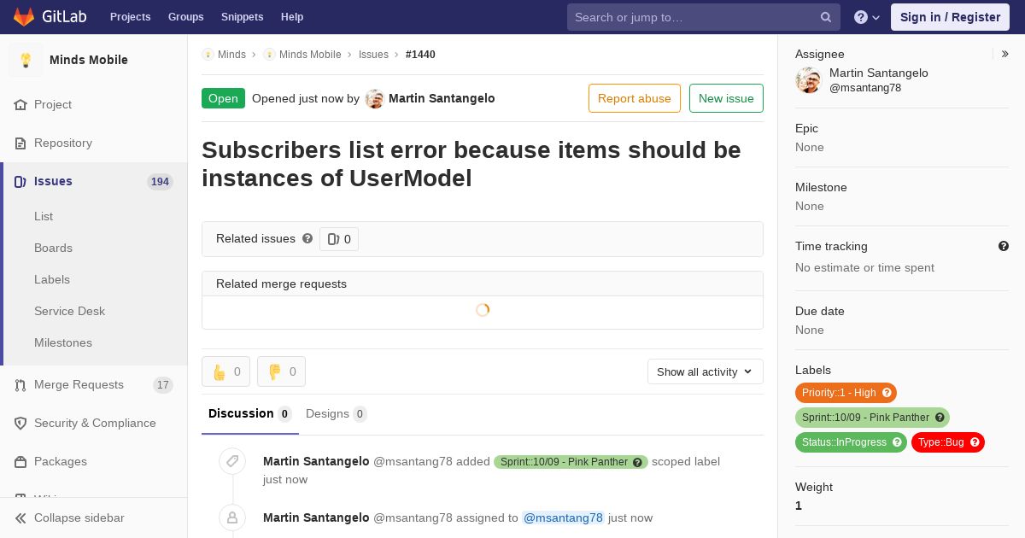Select the Discussion tab
1025x538 pixels.
[249, 414]
